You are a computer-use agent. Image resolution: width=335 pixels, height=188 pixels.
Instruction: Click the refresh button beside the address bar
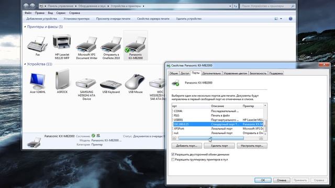pyautogui.click(x=235, y=6)
